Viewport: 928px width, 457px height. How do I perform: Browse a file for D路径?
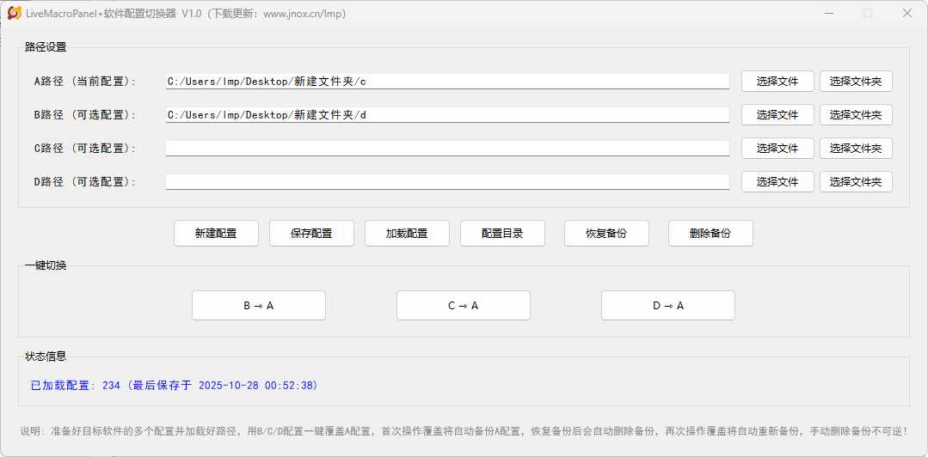point(777,182)
